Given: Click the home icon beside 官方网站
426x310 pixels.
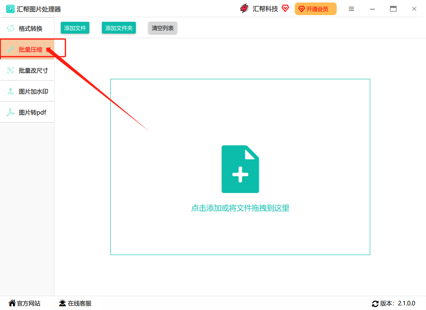Looking at the screenshot, I should (x=12, y=303).
